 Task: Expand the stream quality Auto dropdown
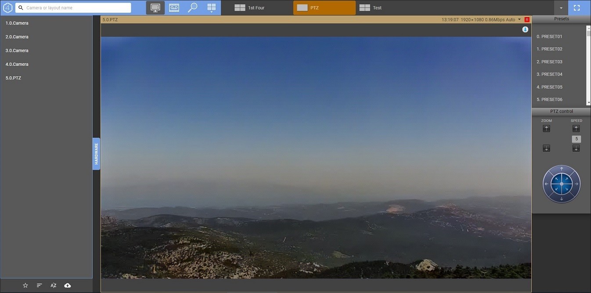[x=519, y=20]
